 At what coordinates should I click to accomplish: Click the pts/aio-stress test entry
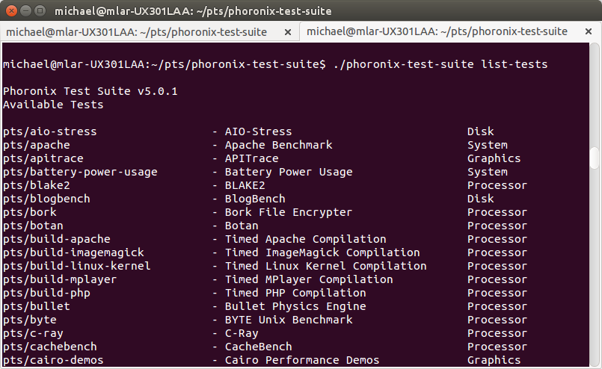[50, 131]
